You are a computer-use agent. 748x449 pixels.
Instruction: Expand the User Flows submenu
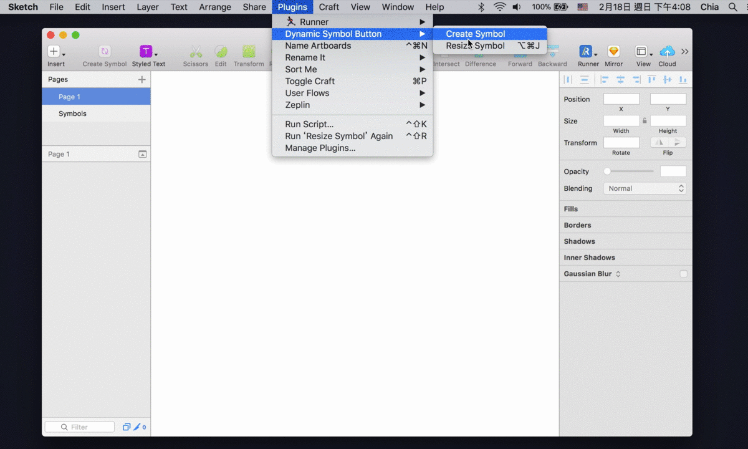(x=352, y=93)
